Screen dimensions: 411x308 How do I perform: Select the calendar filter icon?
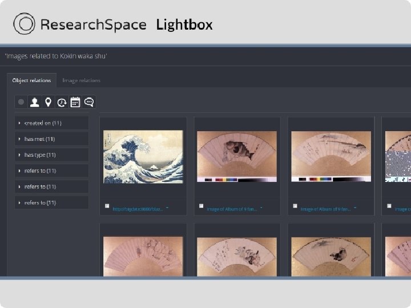click(x=75, y=102)
